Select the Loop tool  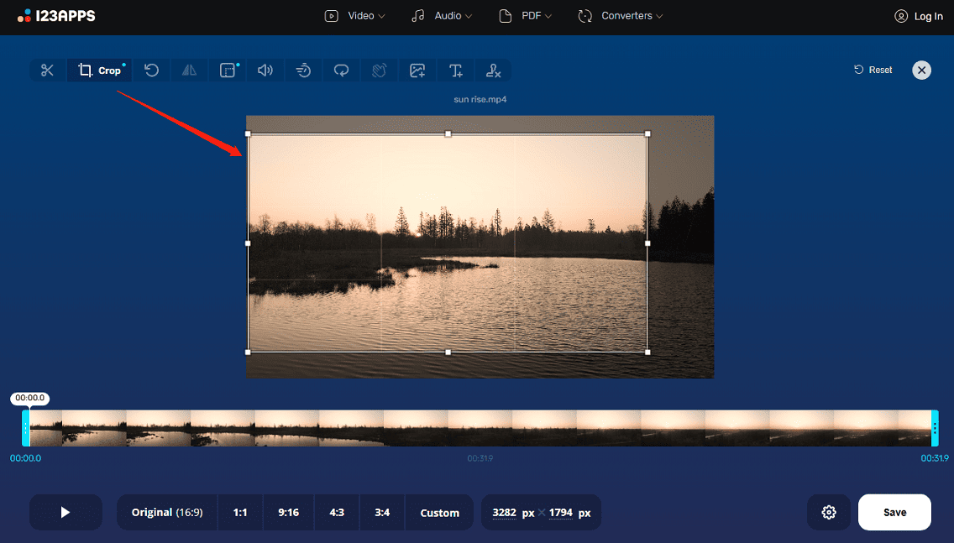pyautogui.click(x=341, y=70)
